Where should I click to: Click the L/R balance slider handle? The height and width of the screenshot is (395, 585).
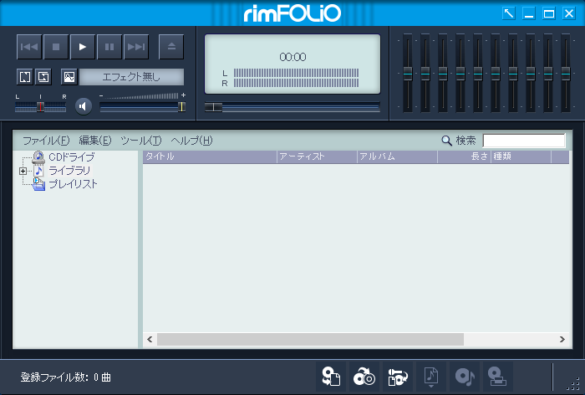pos(40,107)
